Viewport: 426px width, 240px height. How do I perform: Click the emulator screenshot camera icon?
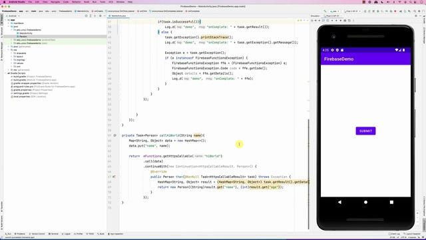345,21
